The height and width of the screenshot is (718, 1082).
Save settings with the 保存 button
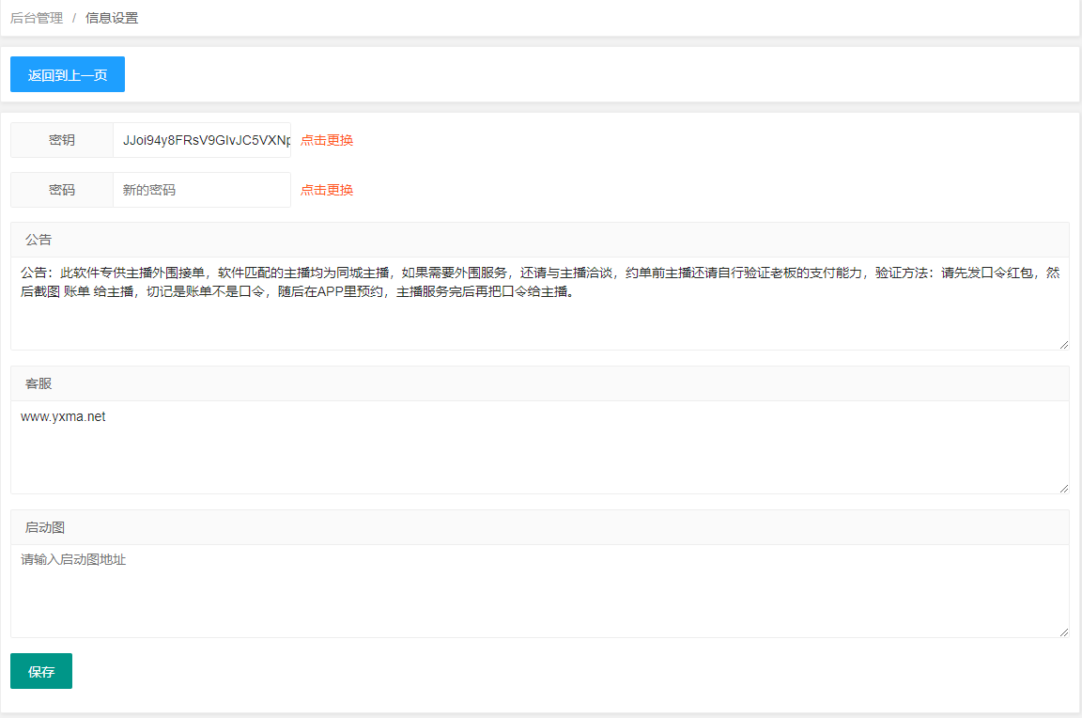pyautogui.click(x=40, y=671)
